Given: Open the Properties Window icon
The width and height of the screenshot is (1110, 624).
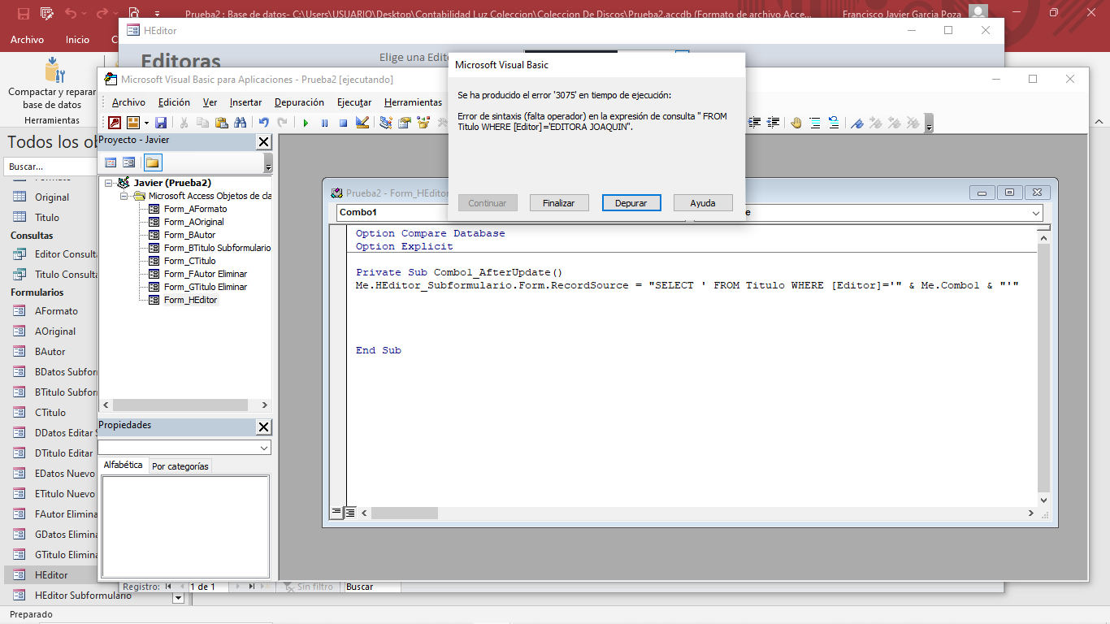Looking at the screenshot, I should click(404, 123).
